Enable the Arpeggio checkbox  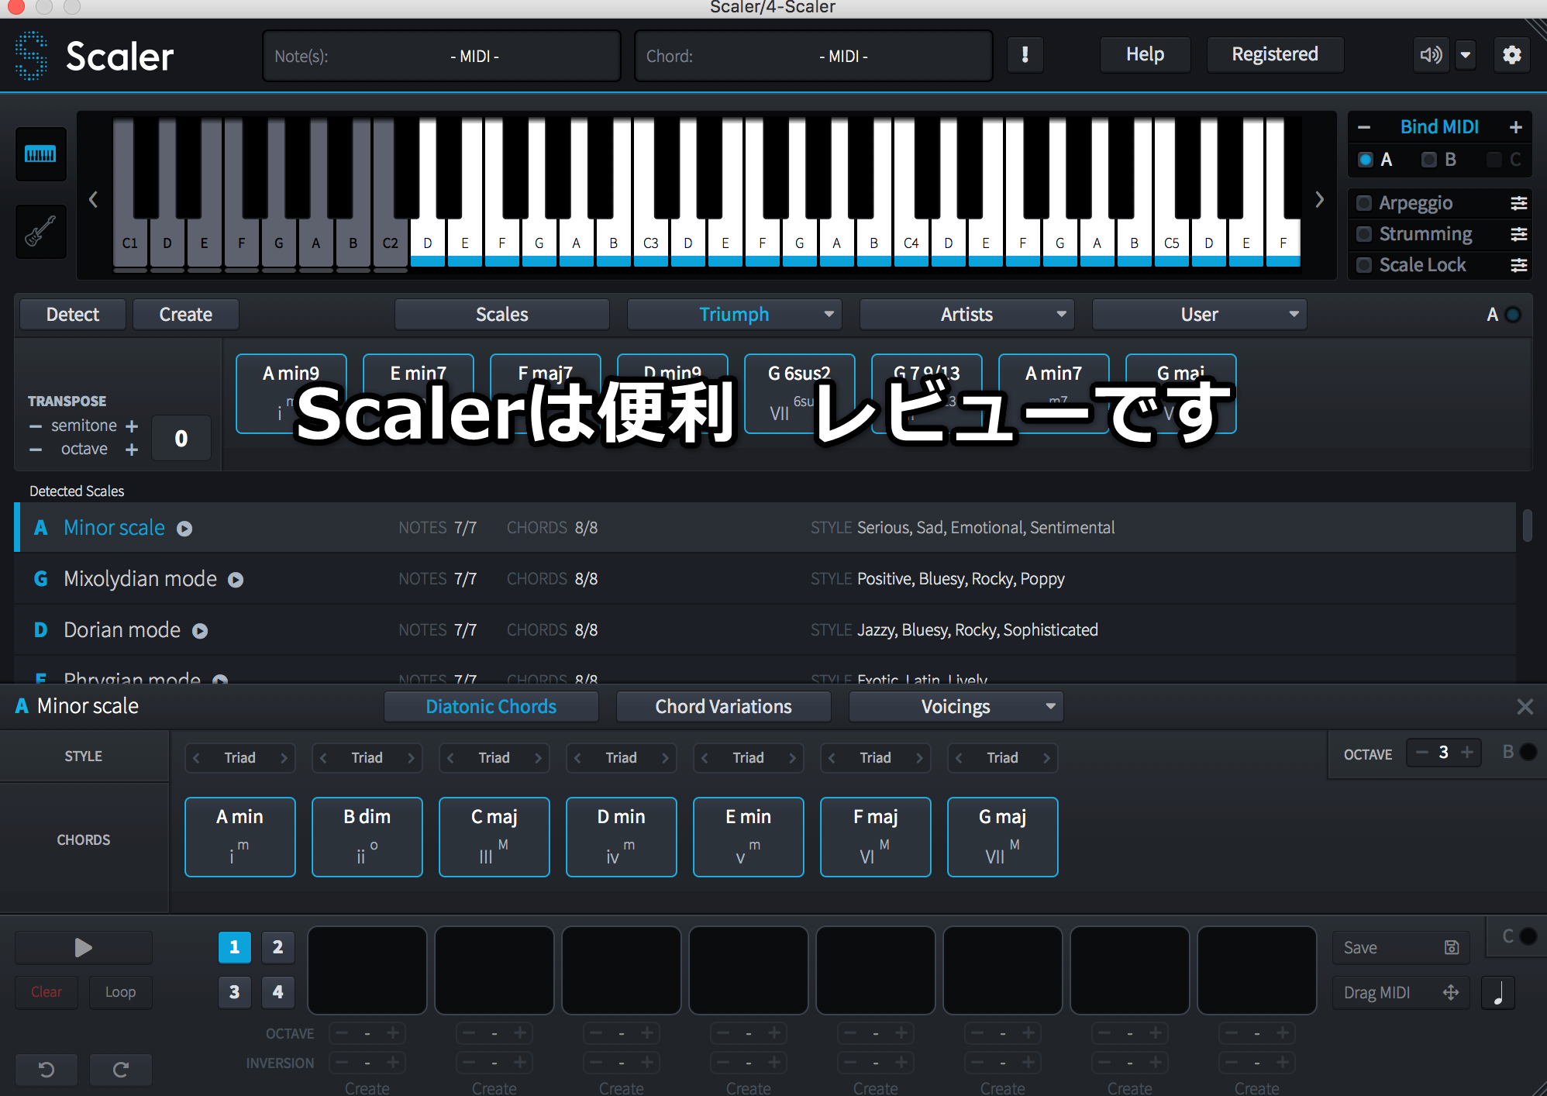(1364, 203)
